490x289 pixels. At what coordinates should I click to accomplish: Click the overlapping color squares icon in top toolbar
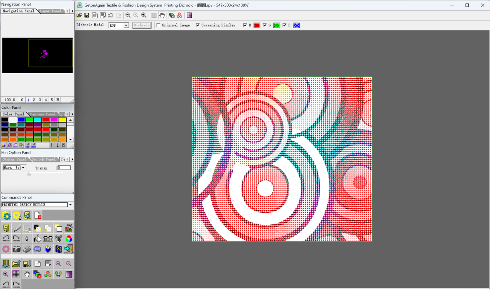point(172,15)
